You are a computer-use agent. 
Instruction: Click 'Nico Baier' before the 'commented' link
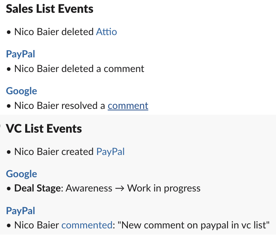click(x=37, y=225)
